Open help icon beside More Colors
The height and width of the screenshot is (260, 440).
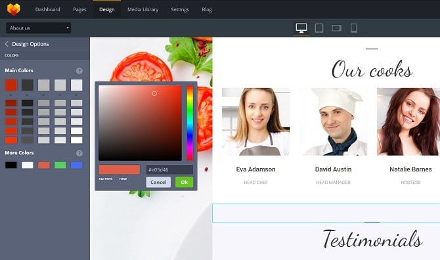(x=79, y=153)
